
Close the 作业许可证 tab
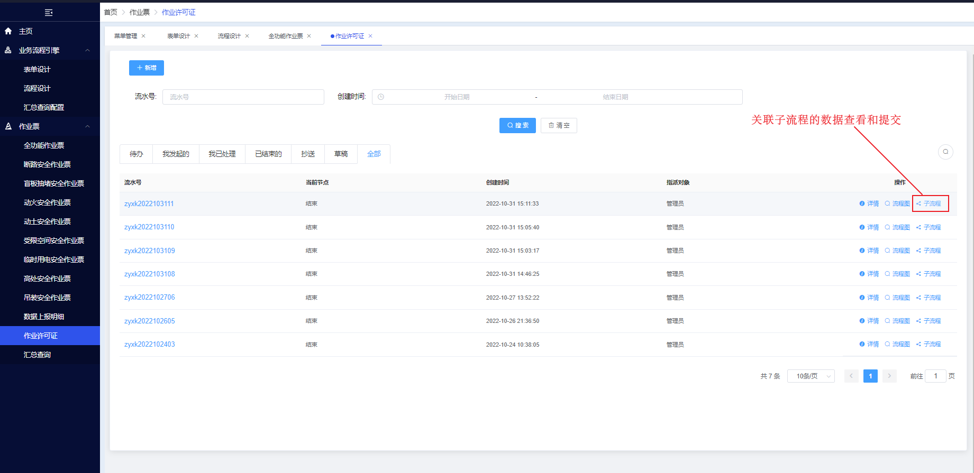coord(370,36)
